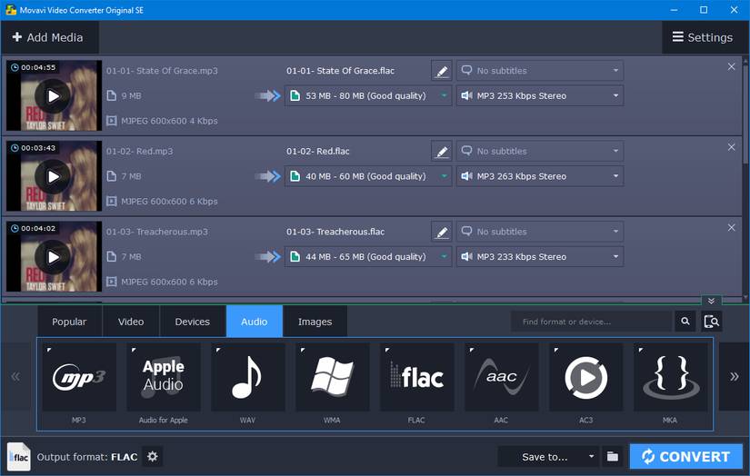
Task: Open 44 MB - 65 MB quality dropdown
Action: click(x=368, y=257)
